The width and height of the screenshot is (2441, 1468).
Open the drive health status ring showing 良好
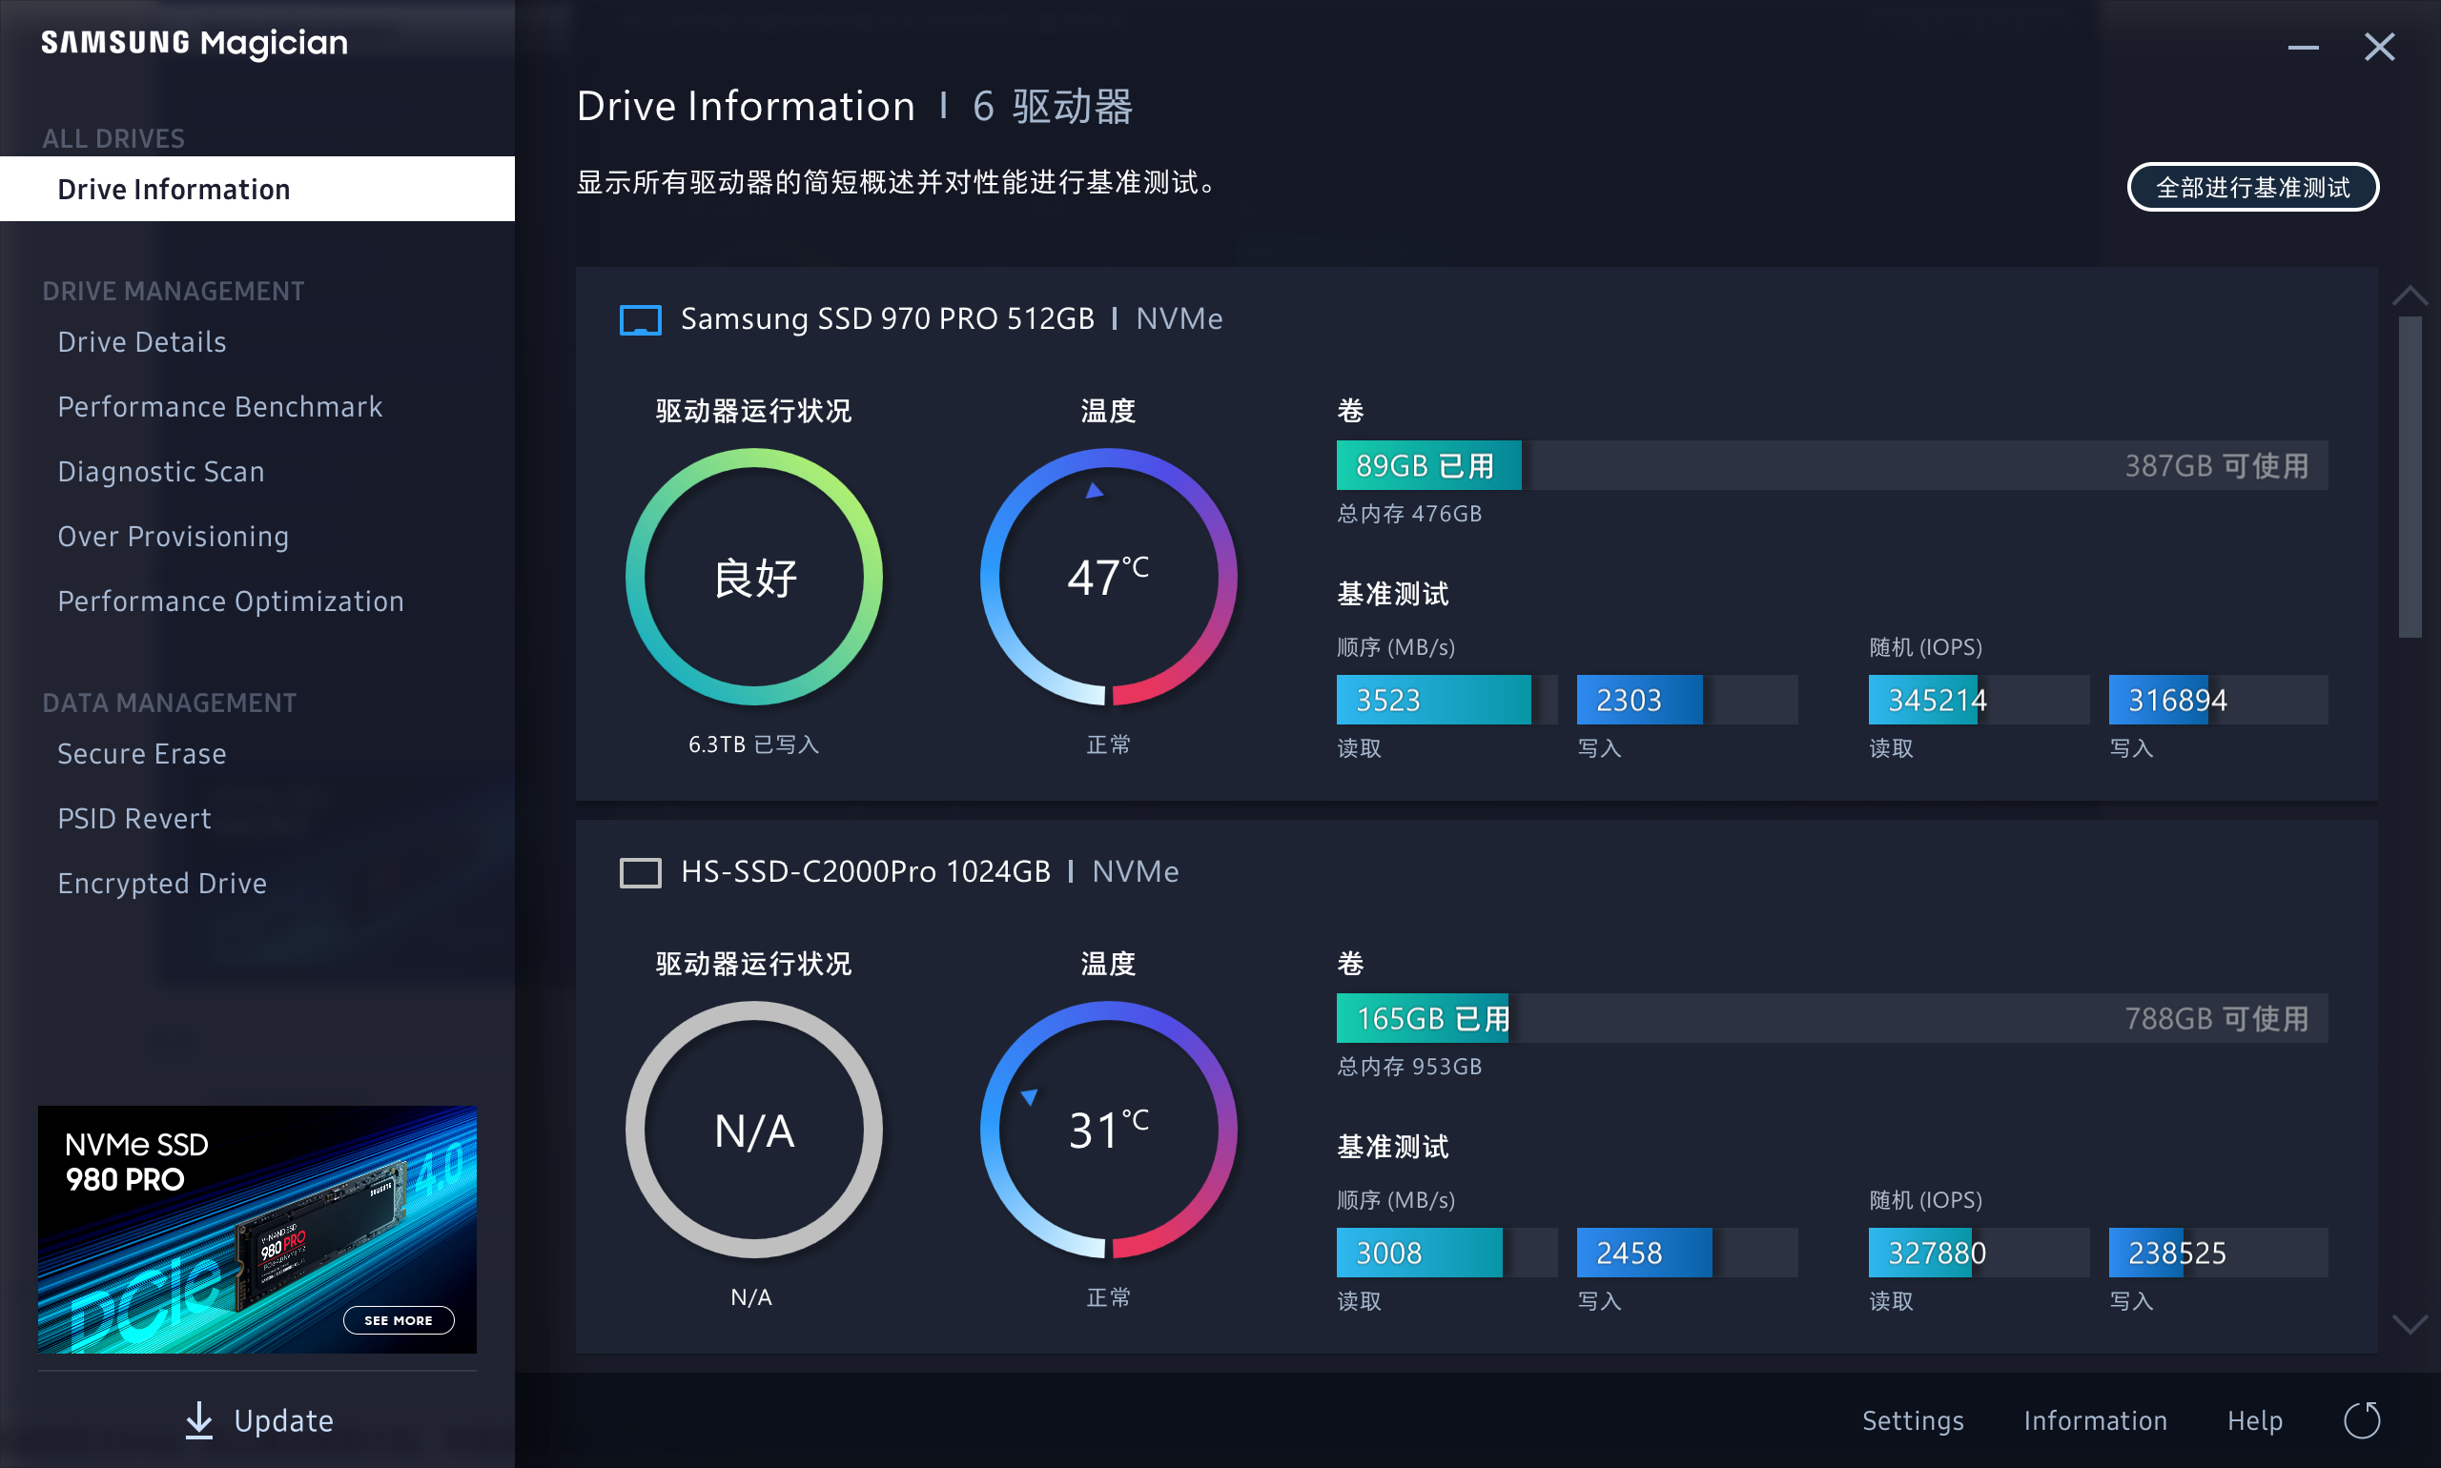(x=755, y=578)
